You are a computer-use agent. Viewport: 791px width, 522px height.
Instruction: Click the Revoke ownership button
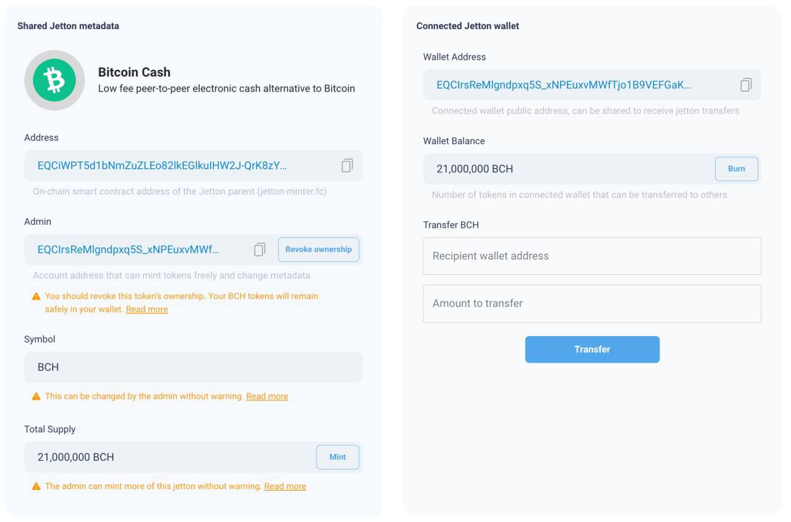318,250
